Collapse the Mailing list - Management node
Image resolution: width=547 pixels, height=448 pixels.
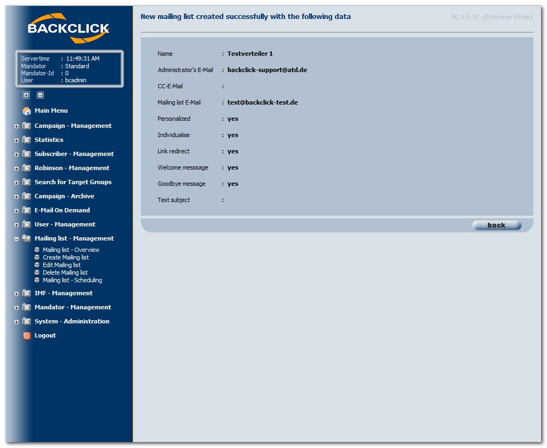(16, 239)
